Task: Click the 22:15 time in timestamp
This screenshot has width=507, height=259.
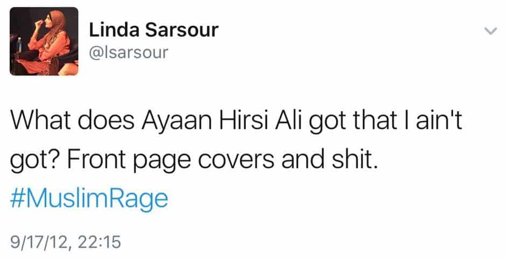Action: coord(99,242)
